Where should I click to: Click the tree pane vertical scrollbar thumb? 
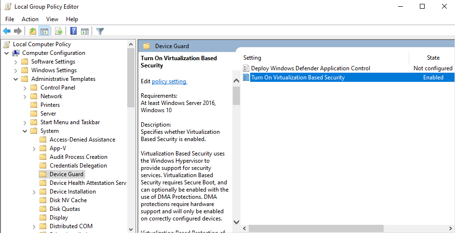[x=131, y=78]
